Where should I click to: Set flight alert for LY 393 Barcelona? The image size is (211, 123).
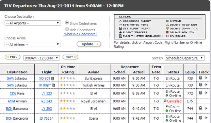(x=200, y=108)
